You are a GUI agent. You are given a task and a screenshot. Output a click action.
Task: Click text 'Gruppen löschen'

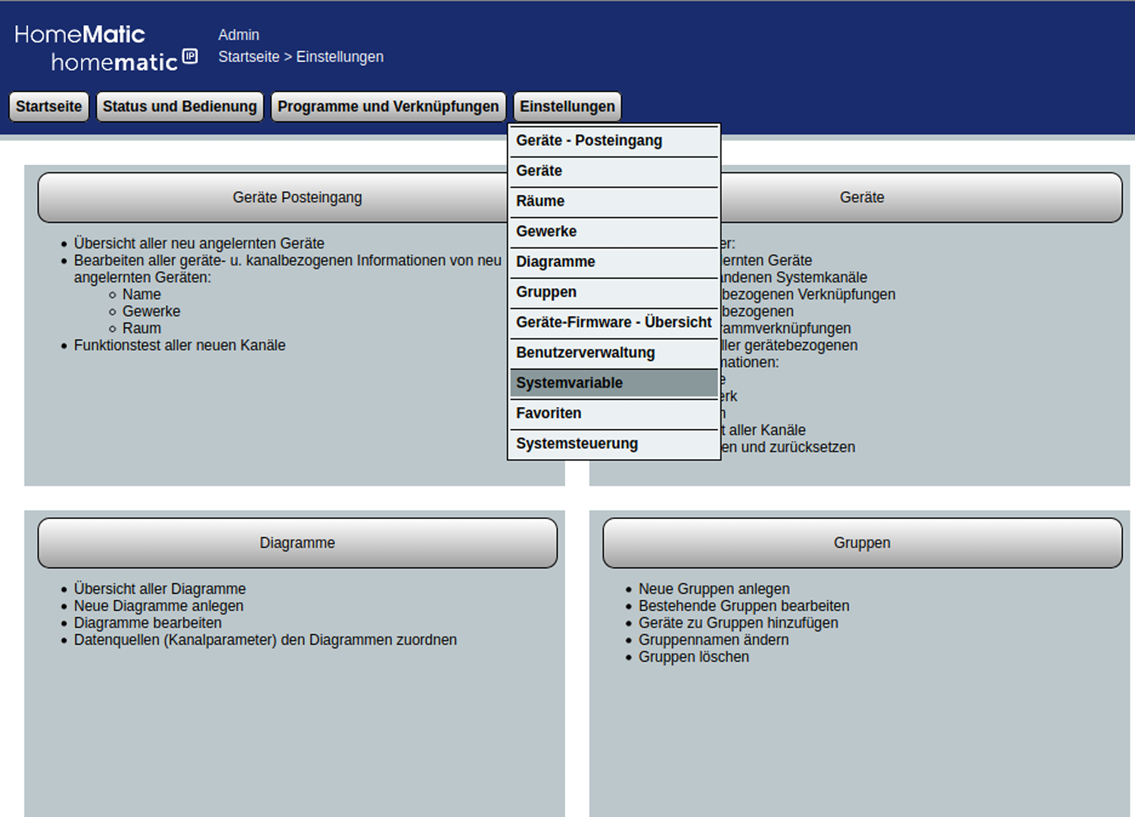click(694, 657)
